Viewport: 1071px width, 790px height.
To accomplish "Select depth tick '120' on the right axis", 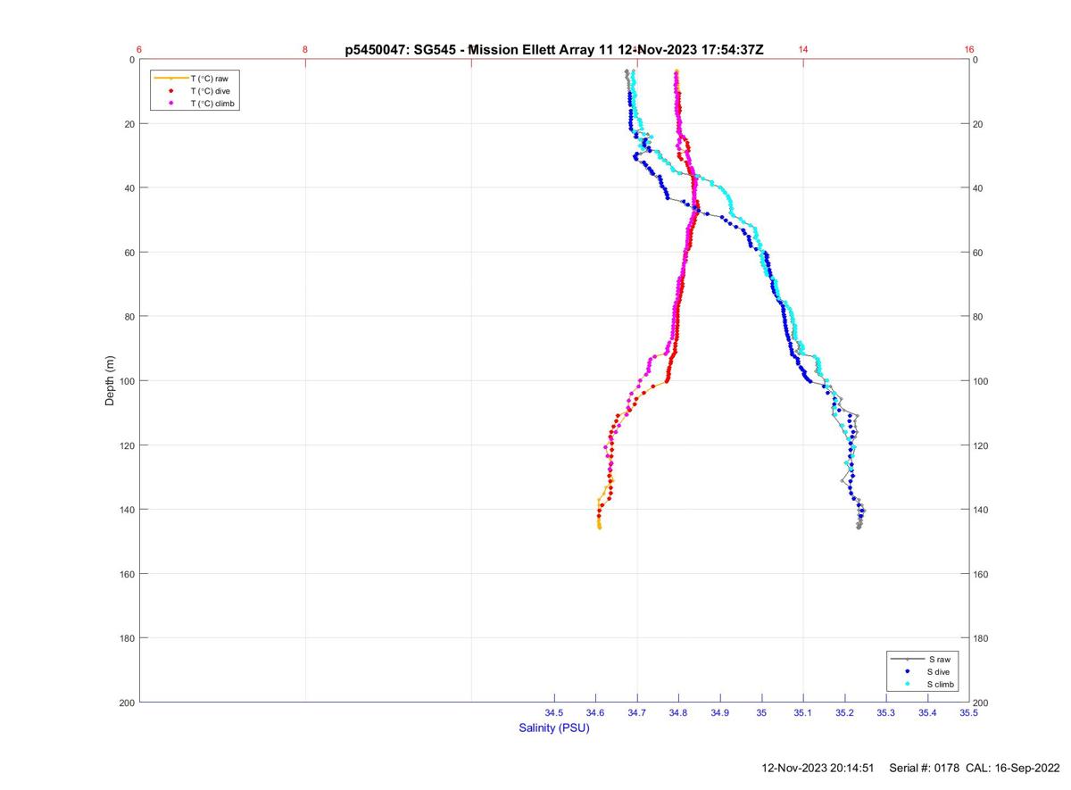I will tap(982, 445).
